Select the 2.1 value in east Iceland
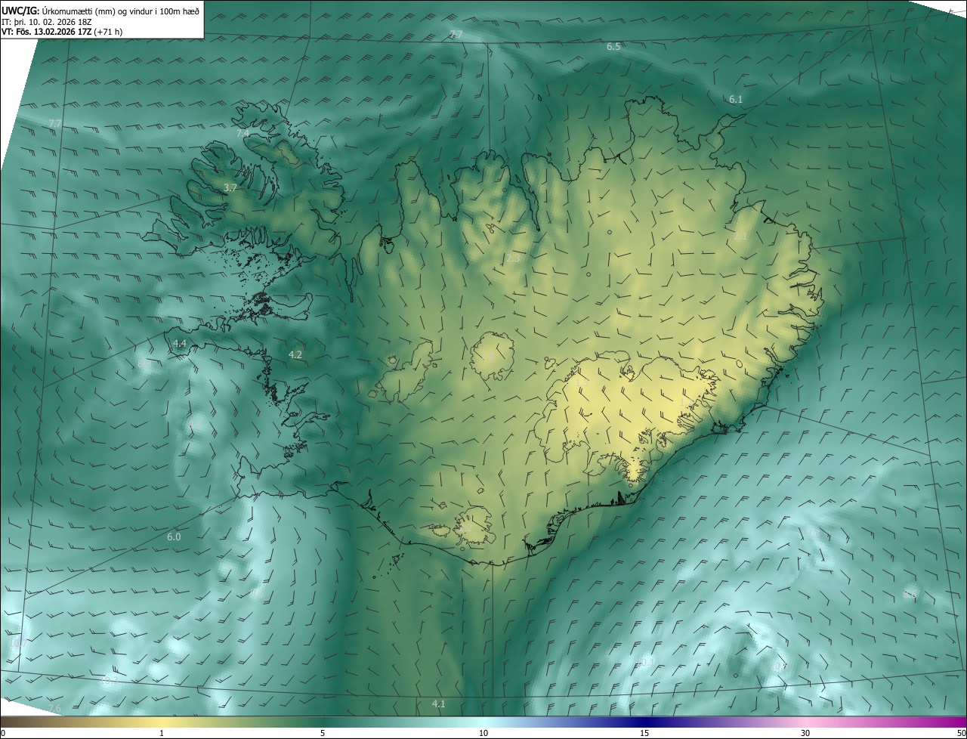This screenshot has width=967, height=739. click(x=740, y=237)
